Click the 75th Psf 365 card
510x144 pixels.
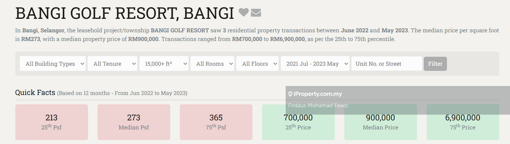tap(216, 122)
